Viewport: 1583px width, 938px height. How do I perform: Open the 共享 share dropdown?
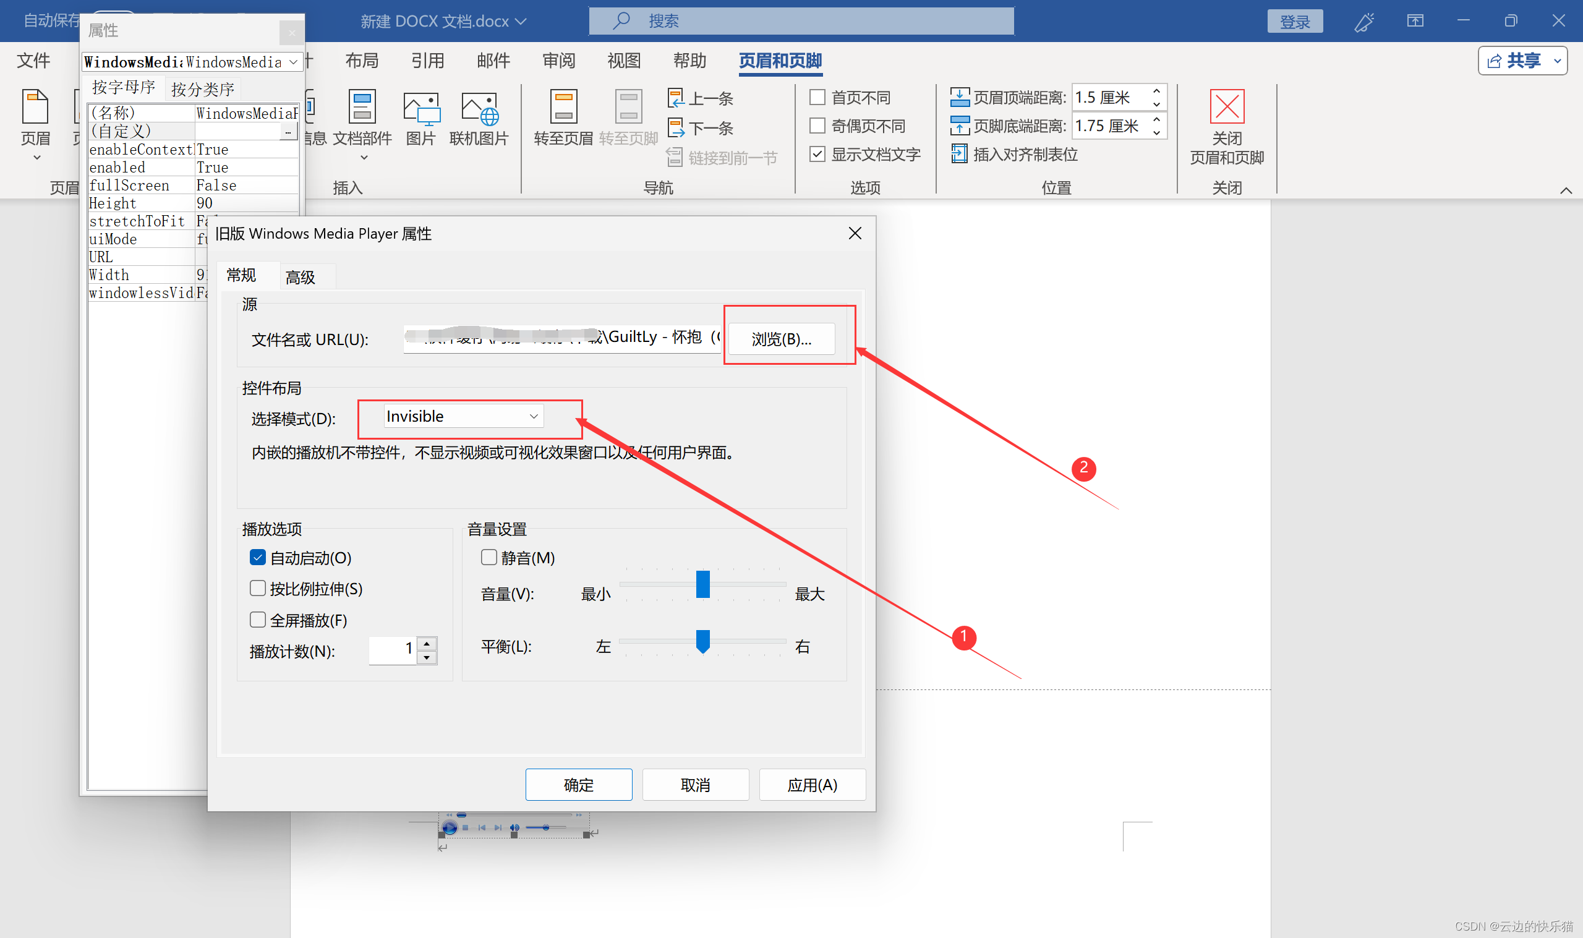click(1557, 61)
